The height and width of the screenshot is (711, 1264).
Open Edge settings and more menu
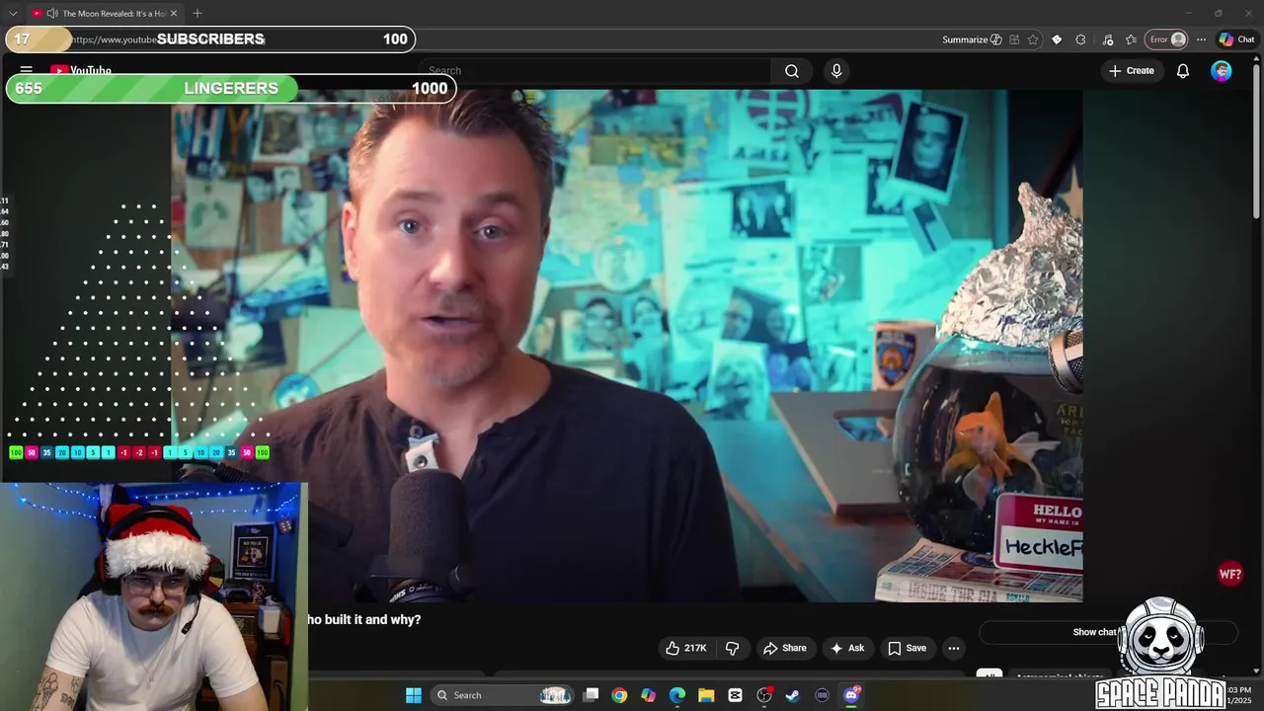click(x=1201, y=39)
